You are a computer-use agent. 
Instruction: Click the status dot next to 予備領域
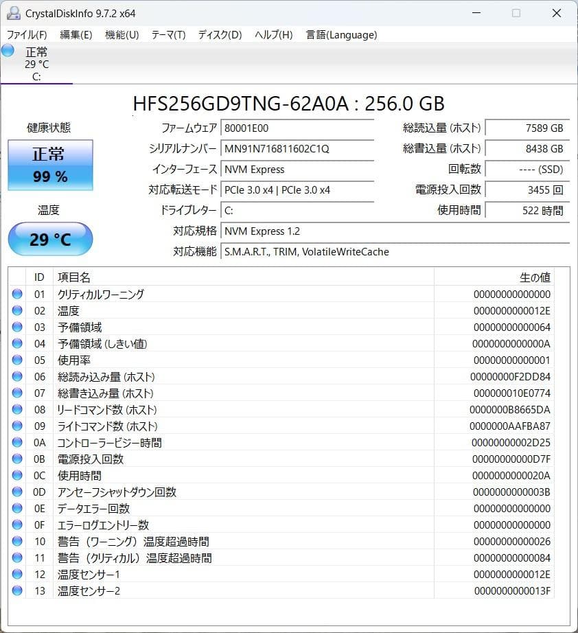coord(16,327)
